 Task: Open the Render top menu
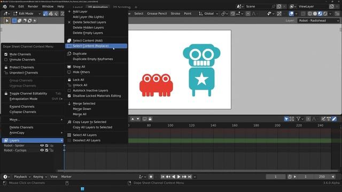[33, 6]
